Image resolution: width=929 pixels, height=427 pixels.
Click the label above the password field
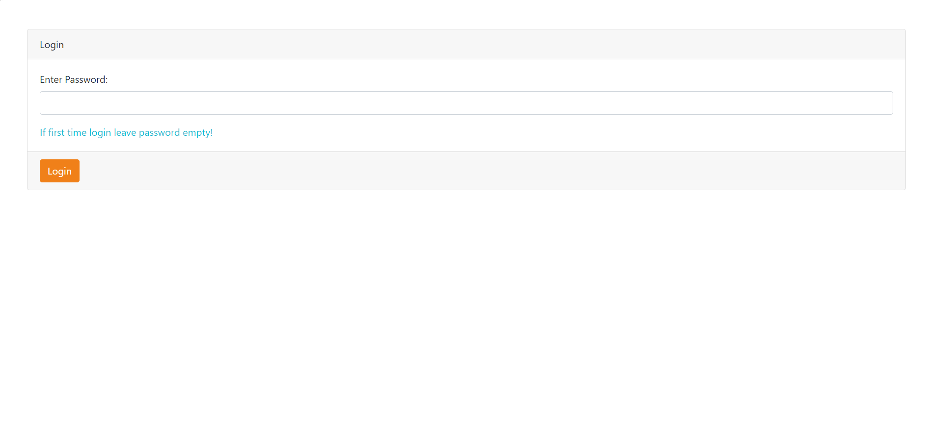[x=74, y=79]
